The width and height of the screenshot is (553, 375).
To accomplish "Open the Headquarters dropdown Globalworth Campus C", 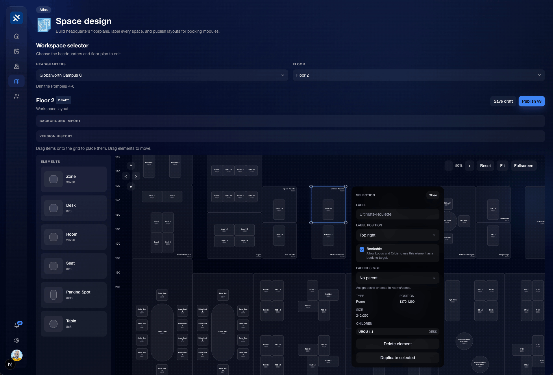I will pos(162,75).
